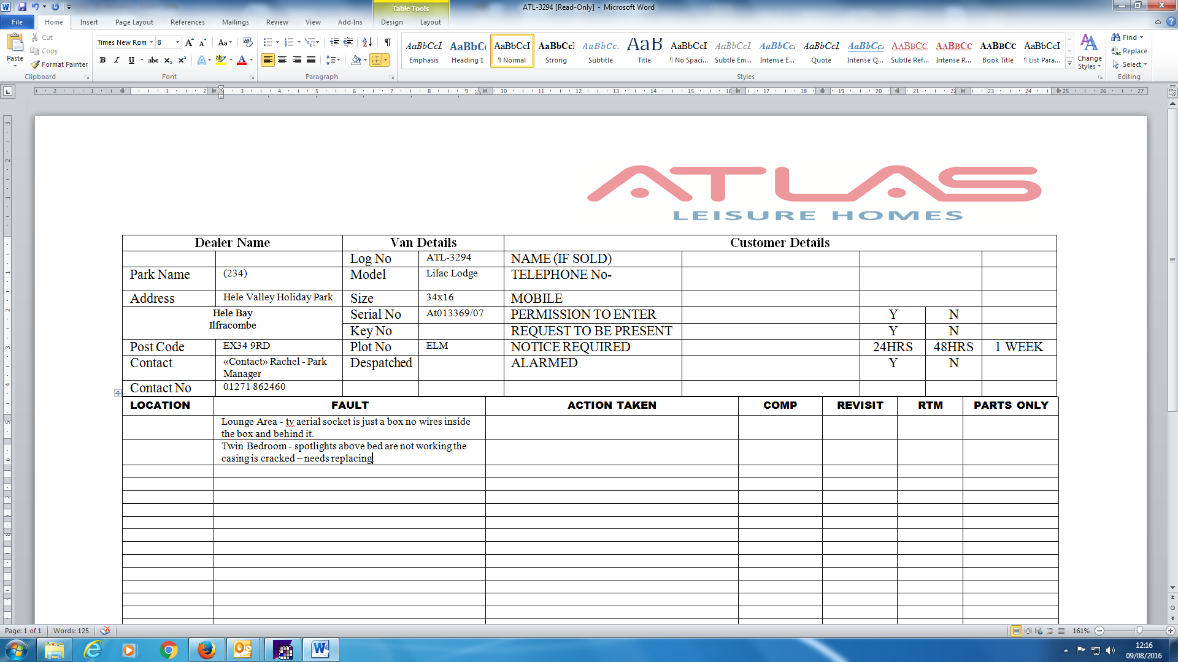1178x662 pixels.
Task: Click the Replace button in Editing
Action: click(1130, 51)
